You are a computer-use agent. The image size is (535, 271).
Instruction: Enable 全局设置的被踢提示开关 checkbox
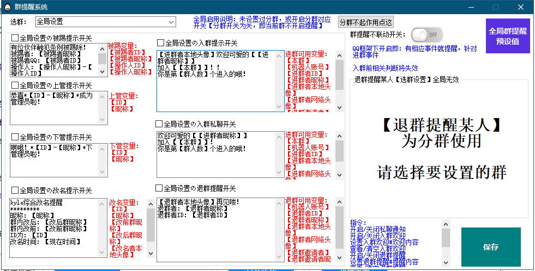(x=15, y=38)
